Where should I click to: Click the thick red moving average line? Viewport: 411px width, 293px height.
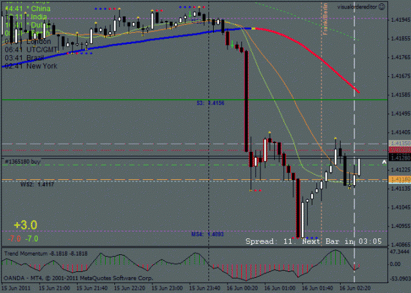(x=309, y=50)
